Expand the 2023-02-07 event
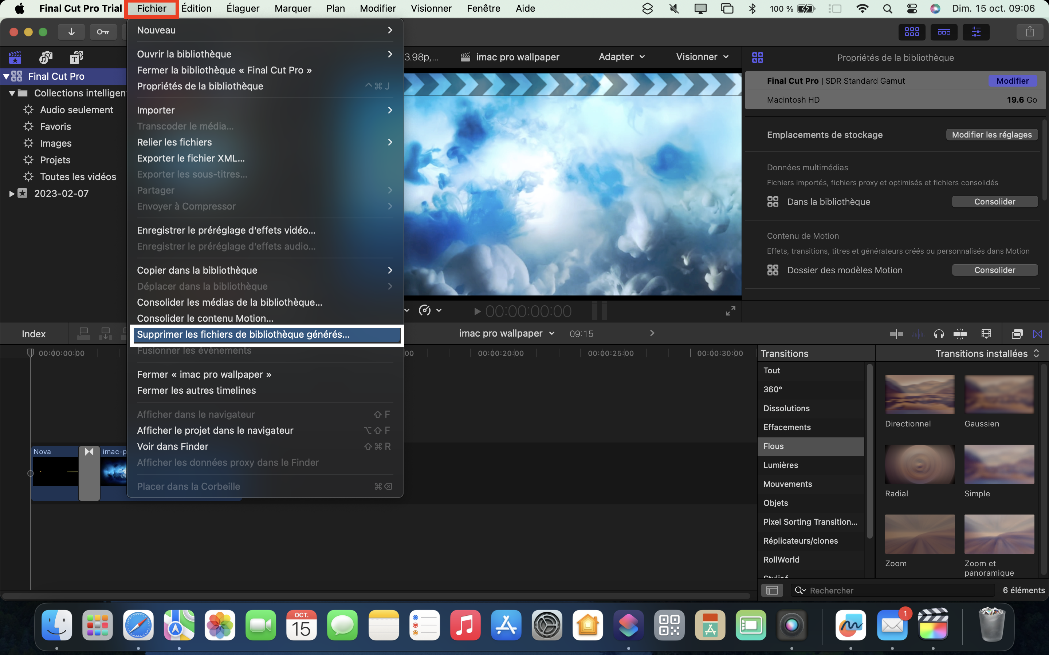This screenshot has width=1049, height=655. point(12,194)
